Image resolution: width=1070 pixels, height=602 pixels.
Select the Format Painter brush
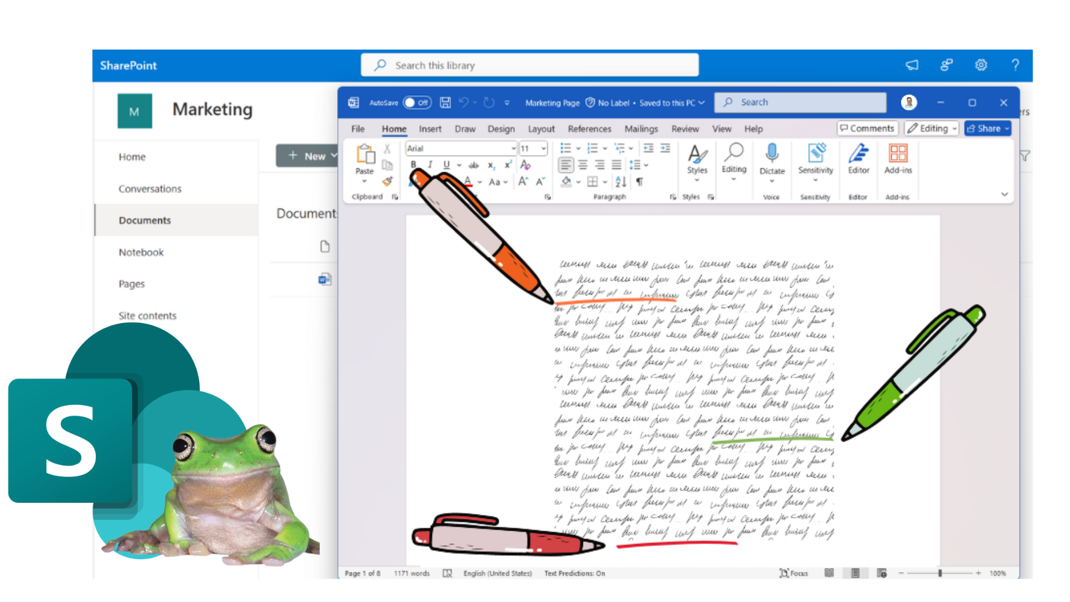tap(387, 181)
